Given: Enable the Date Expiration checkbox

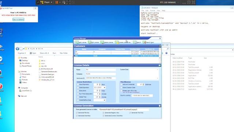Looking at the screenshot, I should click(78, 88).
